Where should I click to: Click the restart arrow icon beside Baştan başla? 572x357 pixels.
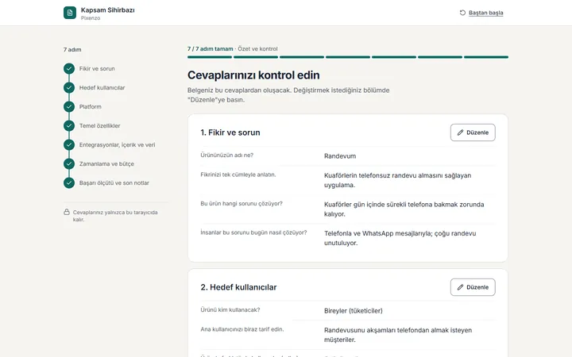tap(462, 13)
